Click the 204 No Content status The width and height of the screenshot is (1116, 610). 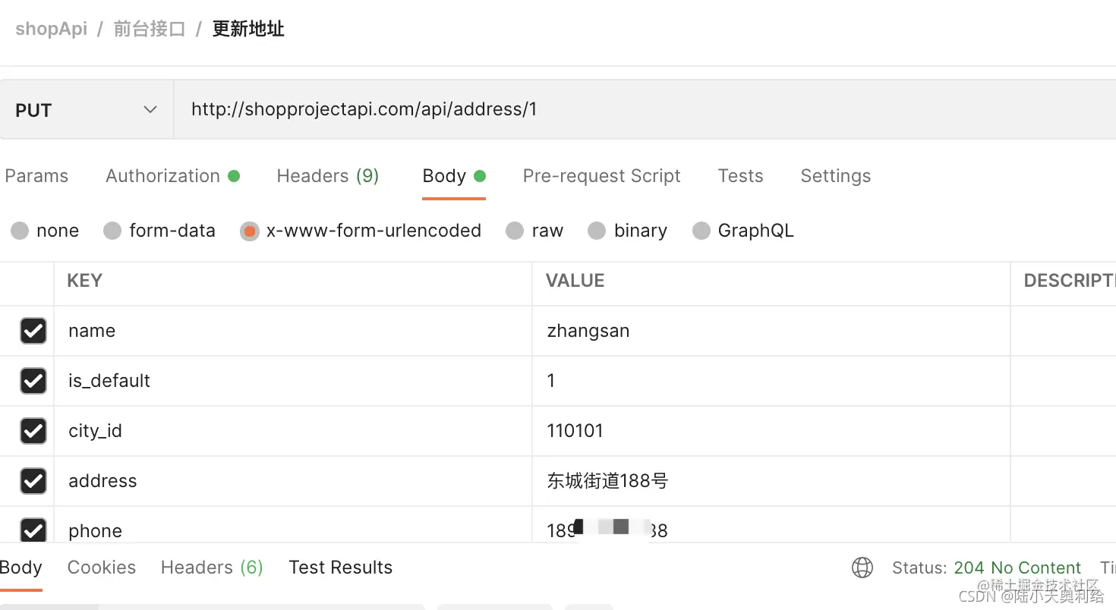tap(1017, 568)
